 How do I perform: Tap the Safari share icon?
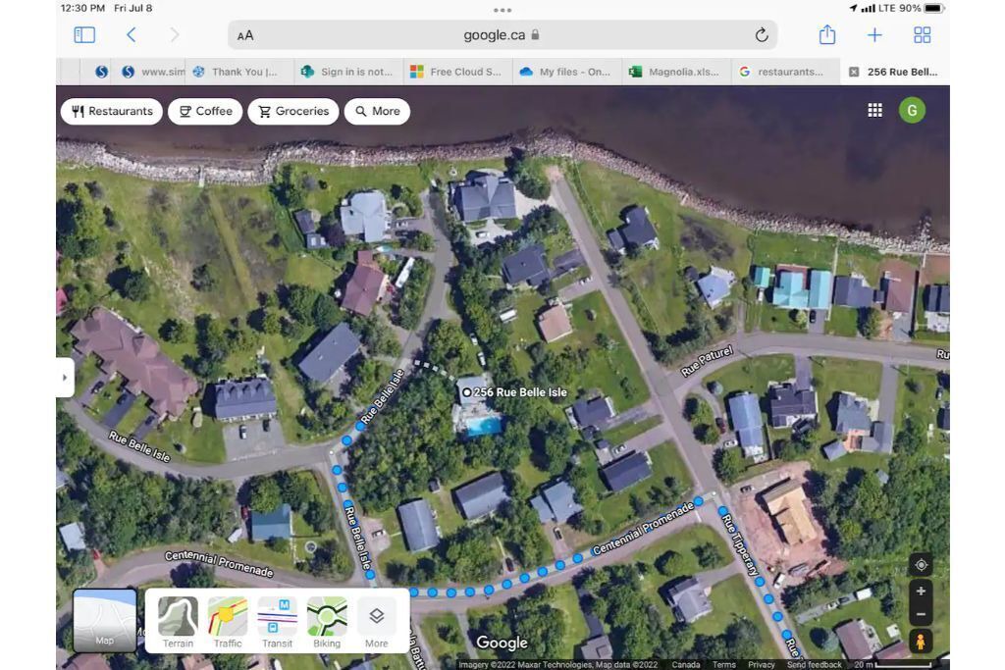point(826,35)
